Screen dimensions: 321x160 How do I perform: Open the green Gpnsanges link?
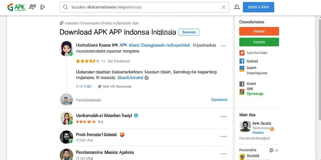tap(255, 94)
